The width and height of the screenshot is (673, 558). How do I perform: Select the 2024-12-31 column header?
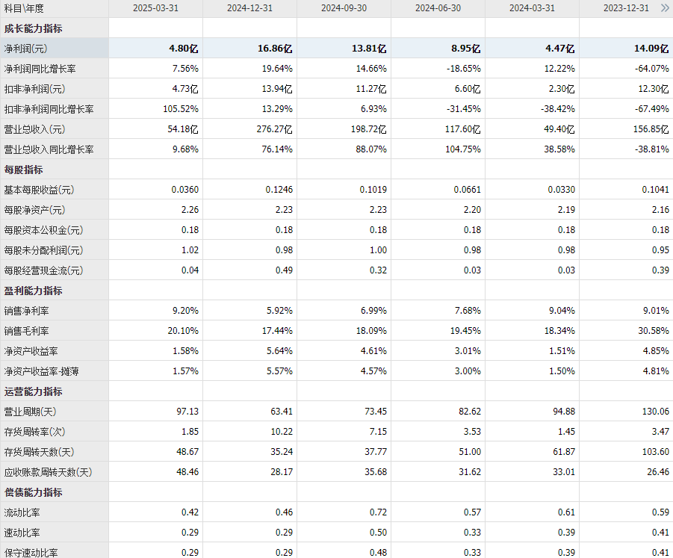pyautogui.click(x=249, y=8)
